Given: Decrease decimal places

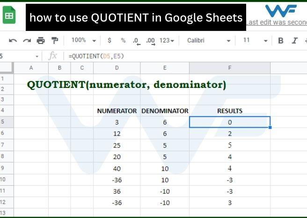Looking at the screenshot, I should (x=136, y=41).
